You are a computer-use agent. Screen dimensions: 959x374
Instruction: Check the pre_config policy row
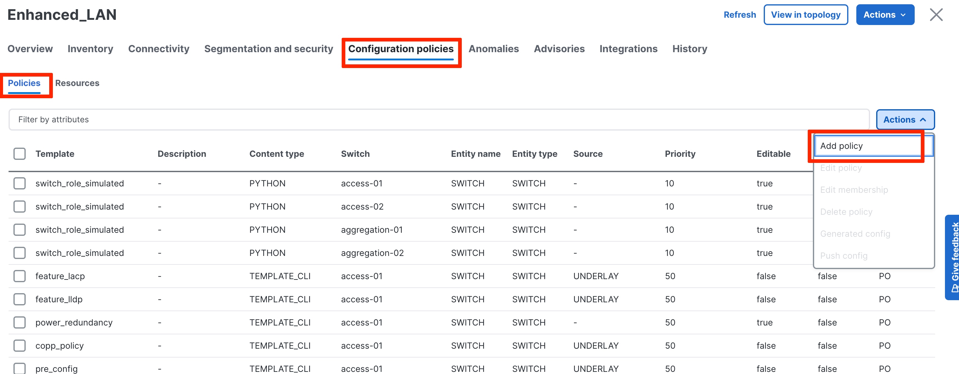point(19,369)
